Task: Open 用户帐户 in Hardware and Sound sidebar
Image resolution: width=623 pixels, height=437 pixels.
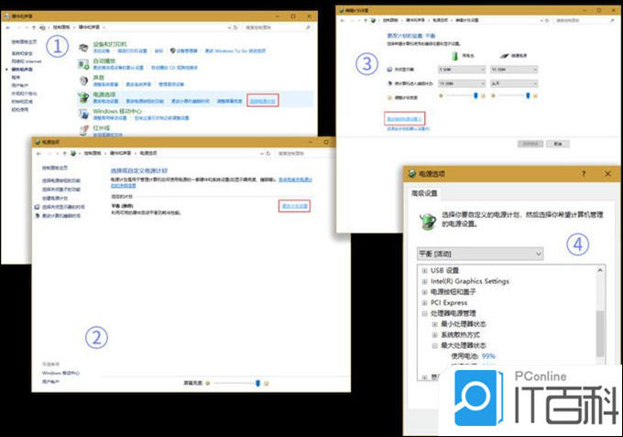Action: click(x=20, y=85)
